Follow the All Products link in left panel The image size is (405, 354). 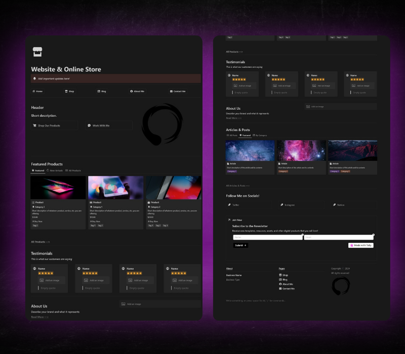click(40, 242)
